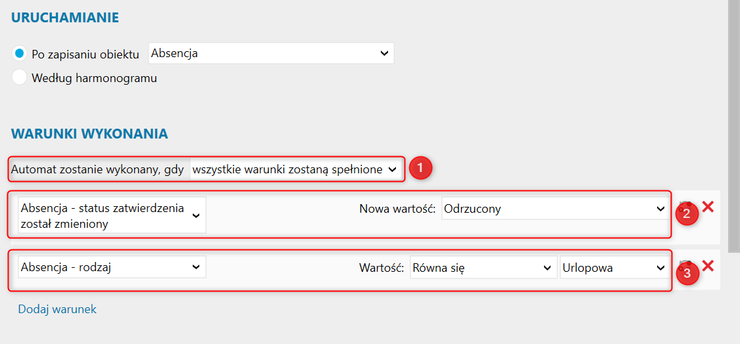740x344 pixels.
Task: Click the red marker number 3
Action: pyautogui.click(x=687, y=273)
